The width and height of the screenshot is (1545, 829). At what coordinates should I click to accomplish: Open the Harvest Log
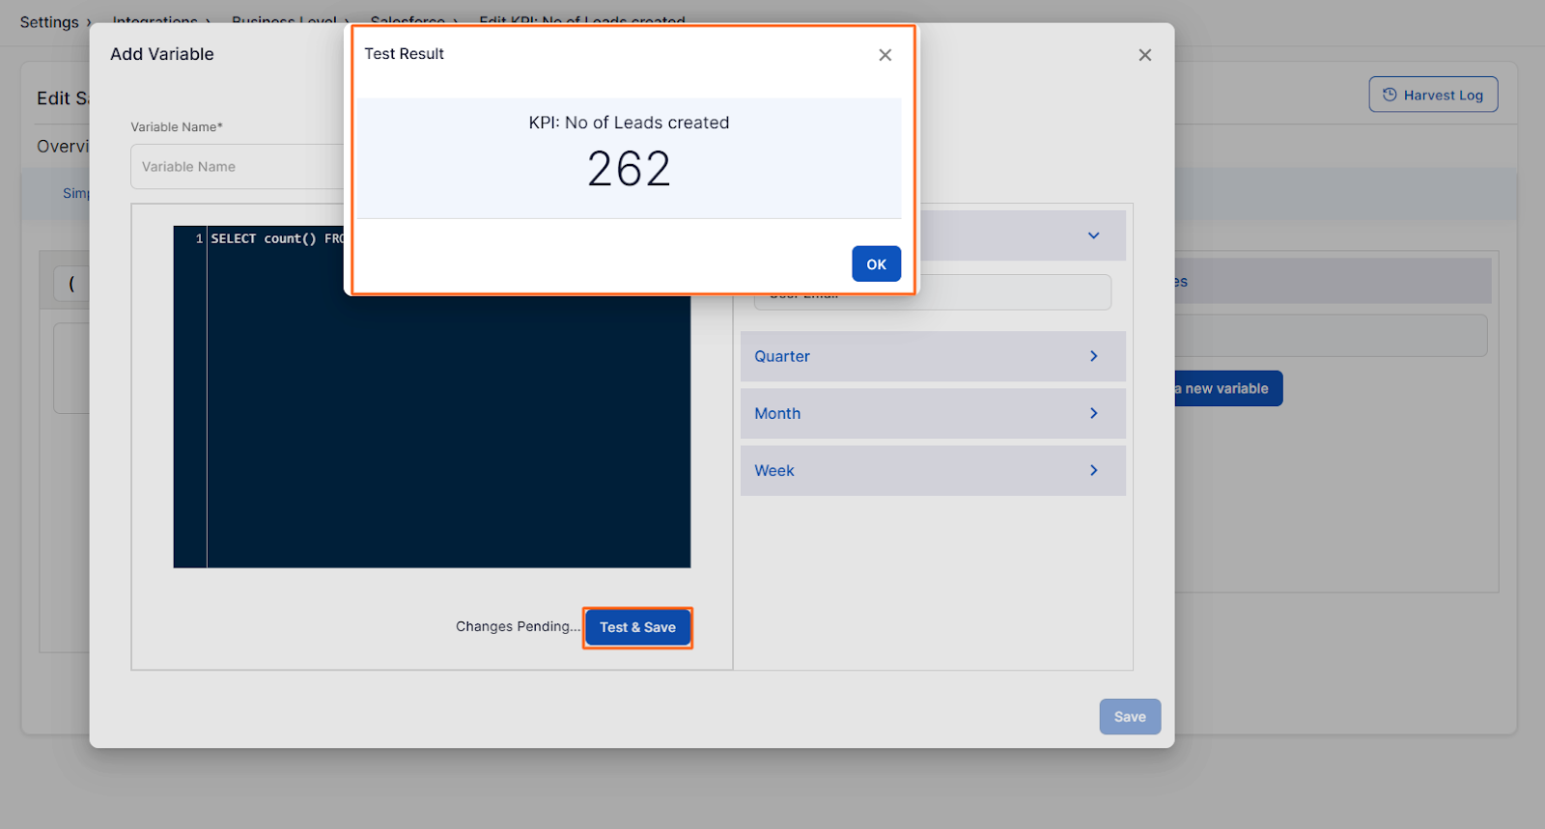click(x=1433, y=95)
